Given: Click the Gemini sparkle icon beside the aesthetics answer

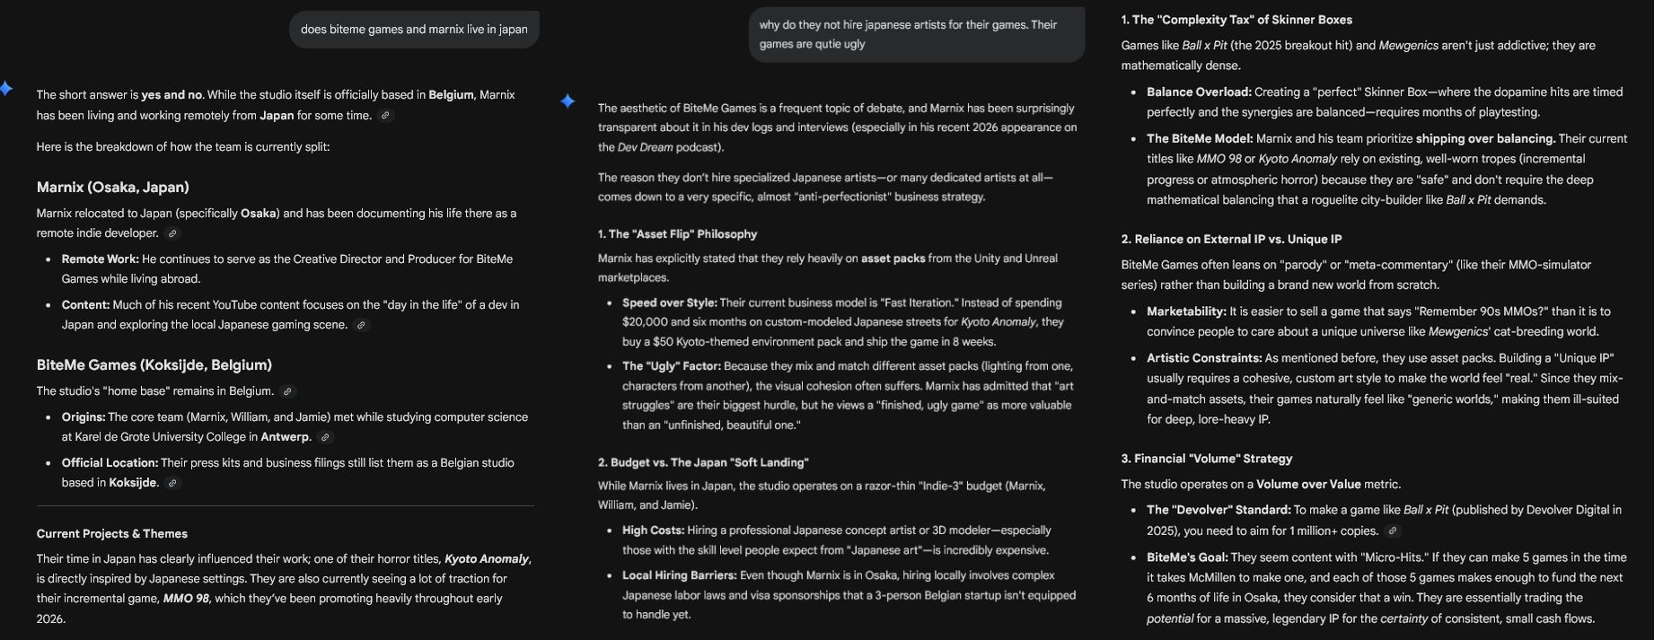Looking at the screenshot, I should pos(567,101).
